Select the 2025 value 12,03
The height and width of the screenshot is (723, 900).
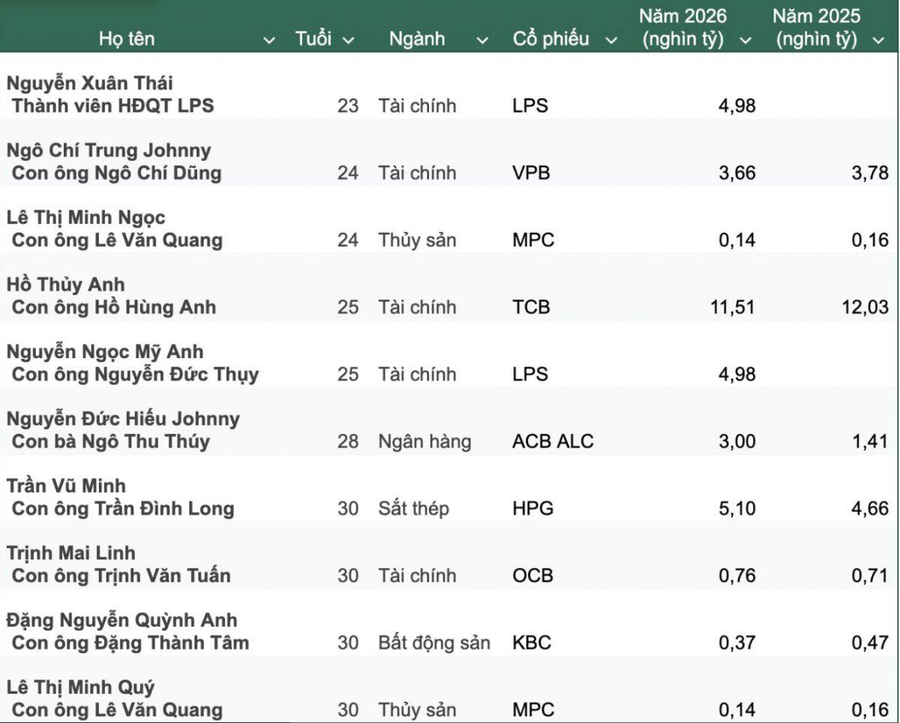865,308
